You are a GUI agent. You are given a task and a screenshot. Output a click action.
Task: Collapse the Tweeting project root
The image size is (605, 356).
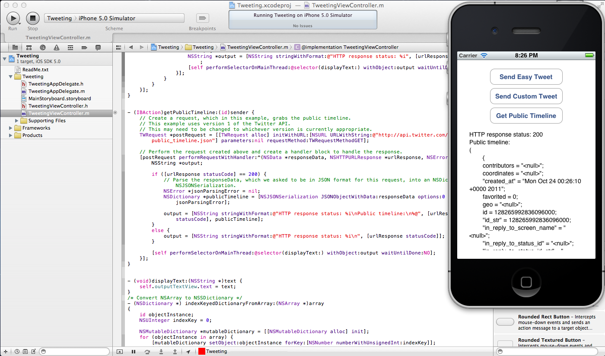point(4,58)
